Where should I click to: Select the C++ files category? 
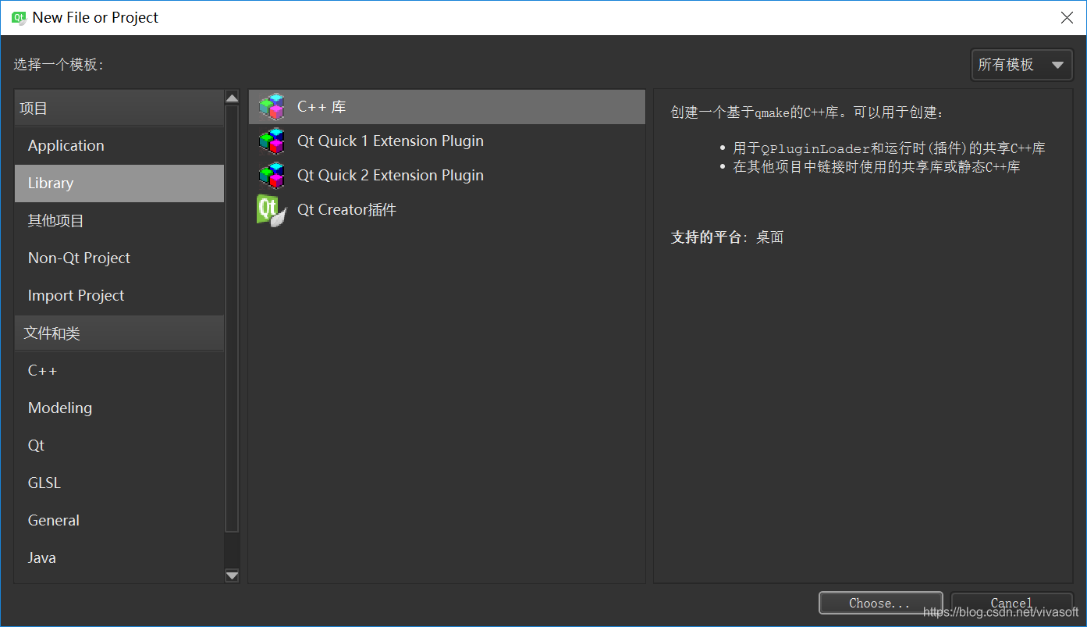point(119,371)
